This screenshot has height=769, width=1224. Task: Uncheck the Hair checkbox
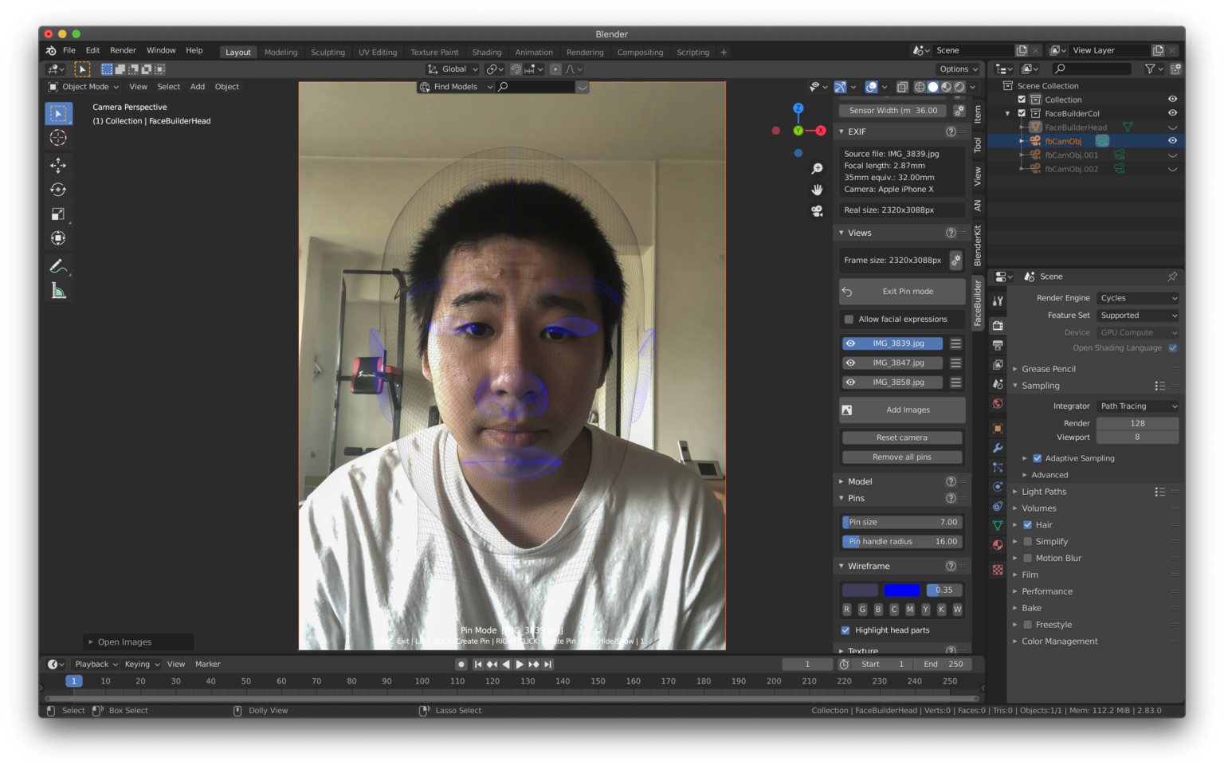click(1028, 525)
